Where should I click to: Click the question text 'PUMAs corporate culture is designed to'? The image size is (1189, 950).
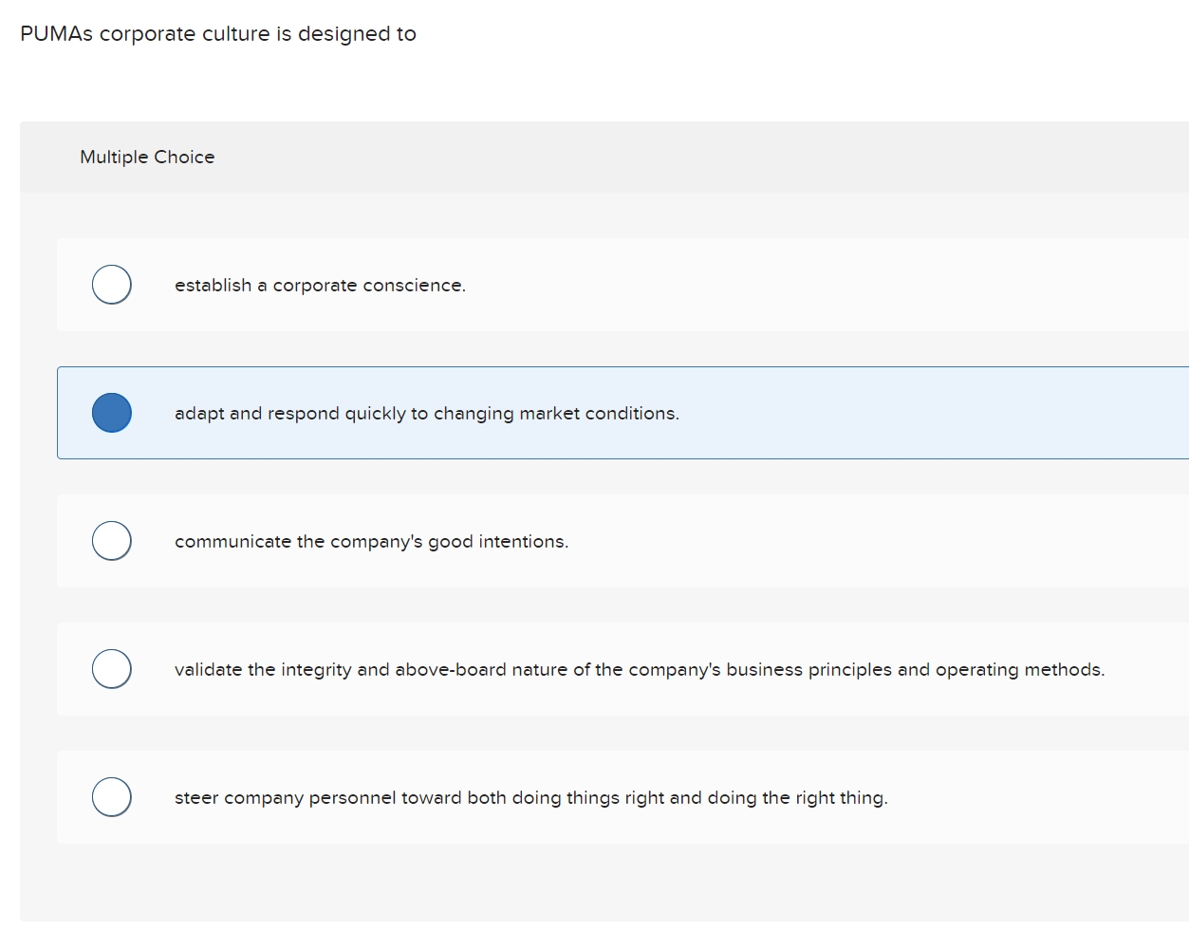coord(218,34)
